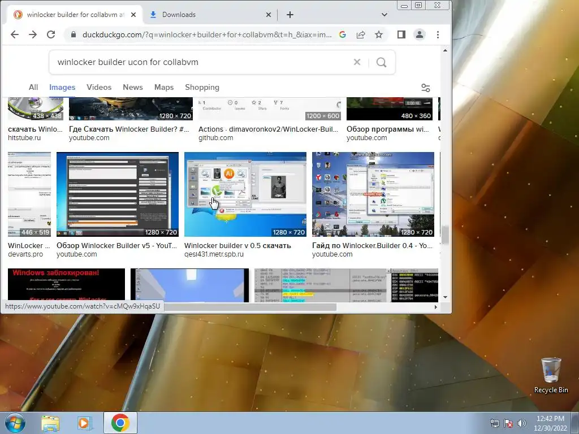Viewport: 579px width, 434px height.
Task: Click the horizontal scrollbar thumb
Action: coord(249,307)
